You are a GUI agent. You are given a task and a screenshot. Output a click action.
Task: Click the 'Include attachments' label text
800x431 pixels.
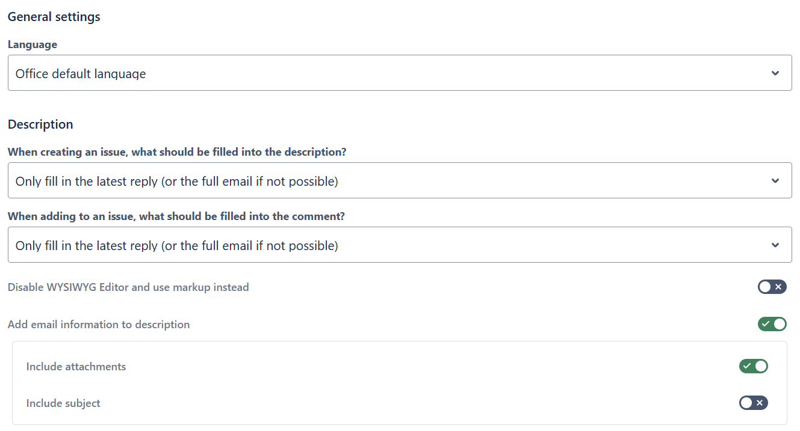[x=76, y=367]
